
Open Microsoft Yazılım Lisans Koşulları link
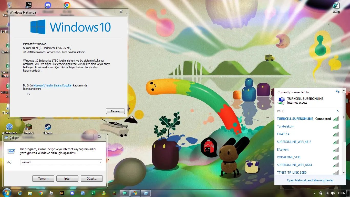pyautogui.click(x=53, y=85)
